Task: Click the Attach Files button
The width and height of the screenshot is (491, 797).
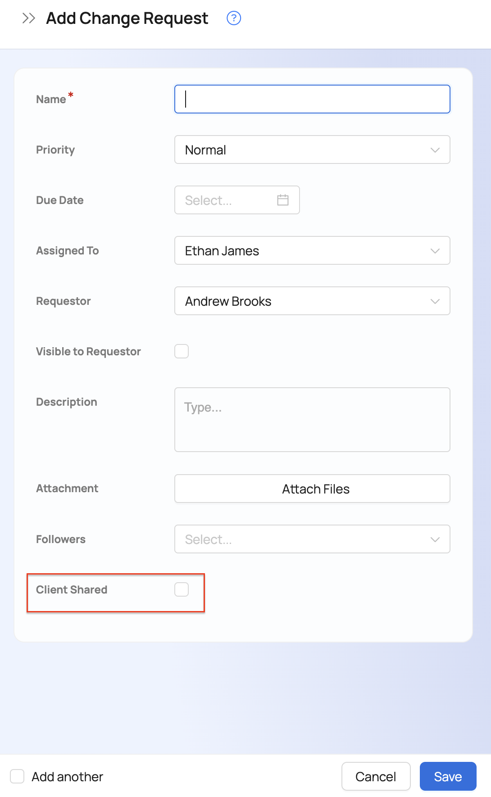Action: click(x=312, y=489)
